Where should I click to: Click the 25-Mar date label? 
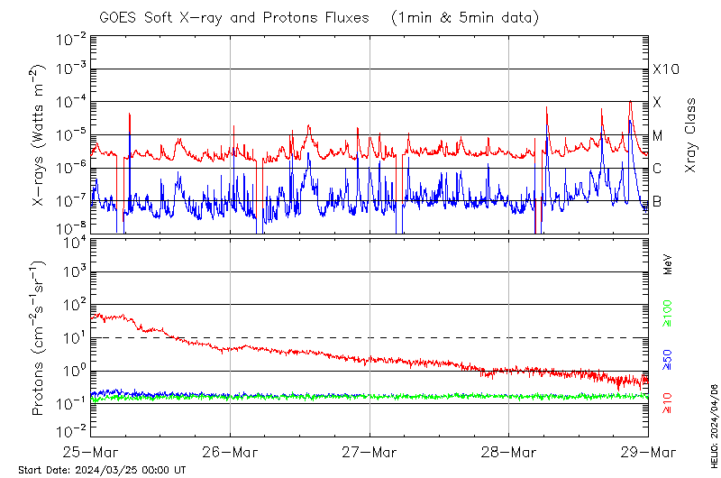click(x=90, y=451)
